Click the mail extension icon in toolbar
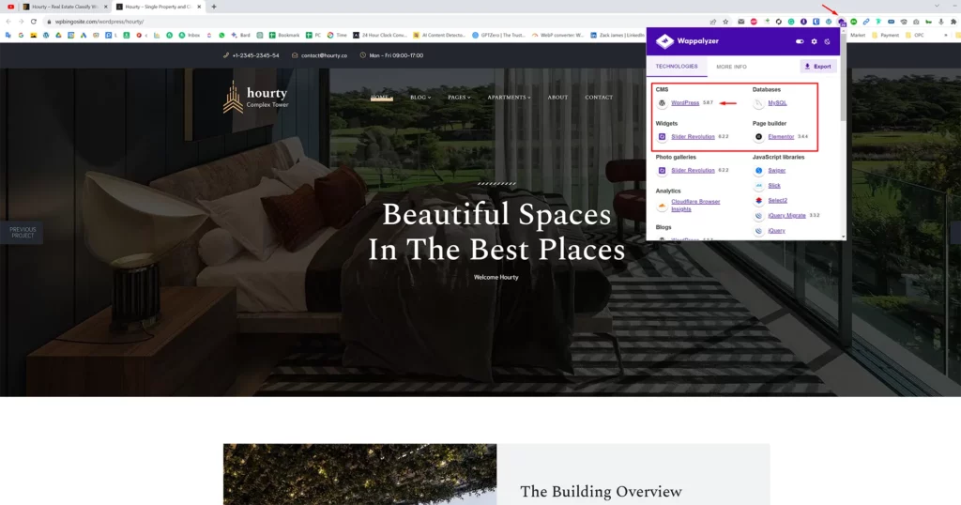Viewport: 961px width, 505px height. coord(741,22)
